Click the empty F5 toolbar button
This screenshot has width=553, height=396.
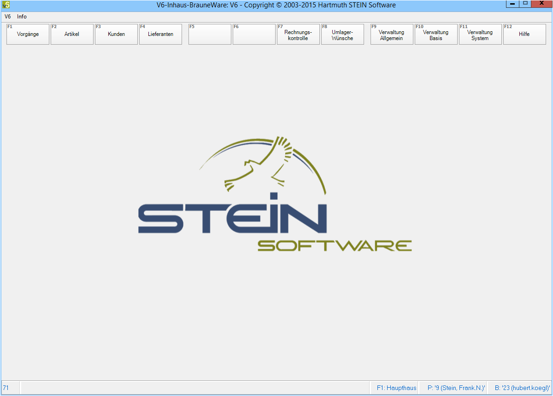[x=210, y=35]
